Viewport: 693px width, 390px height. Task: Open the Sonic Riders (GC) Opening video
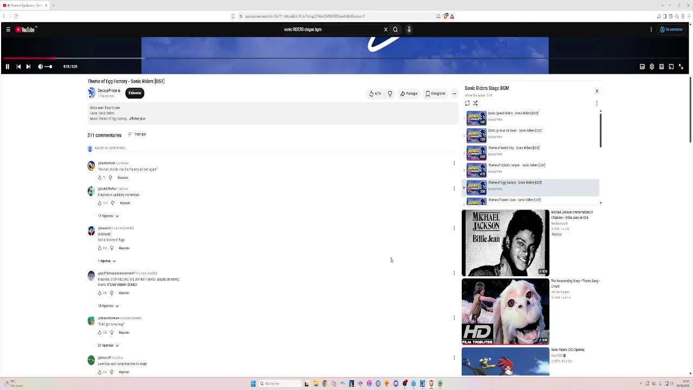(505, 362)
